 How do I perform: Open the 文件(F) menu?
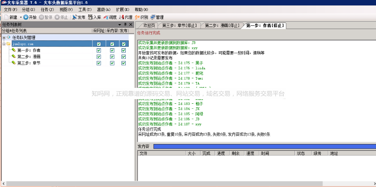tap(11, 10)
